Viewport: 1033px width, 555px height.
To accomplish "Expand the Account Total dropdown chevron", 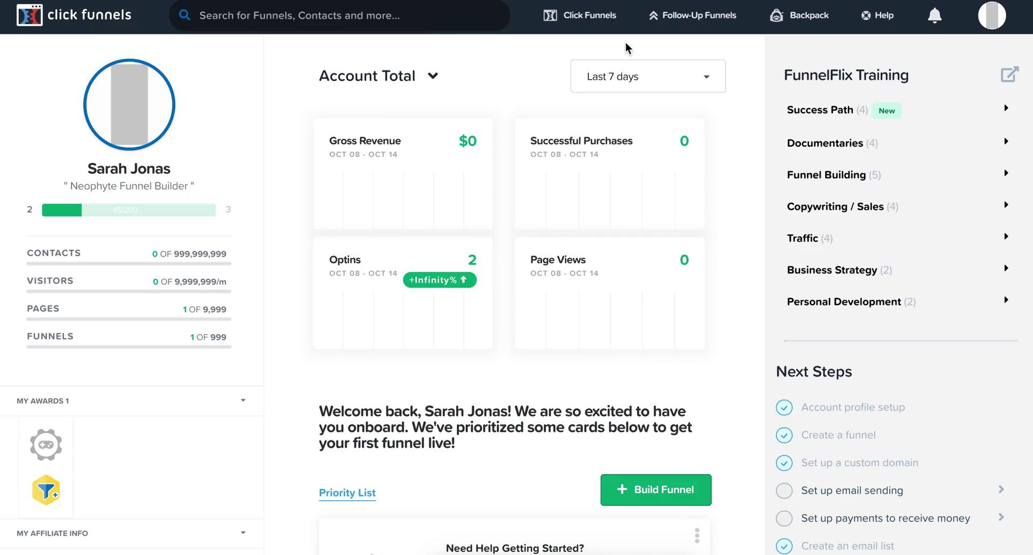I will pos(433,76).
